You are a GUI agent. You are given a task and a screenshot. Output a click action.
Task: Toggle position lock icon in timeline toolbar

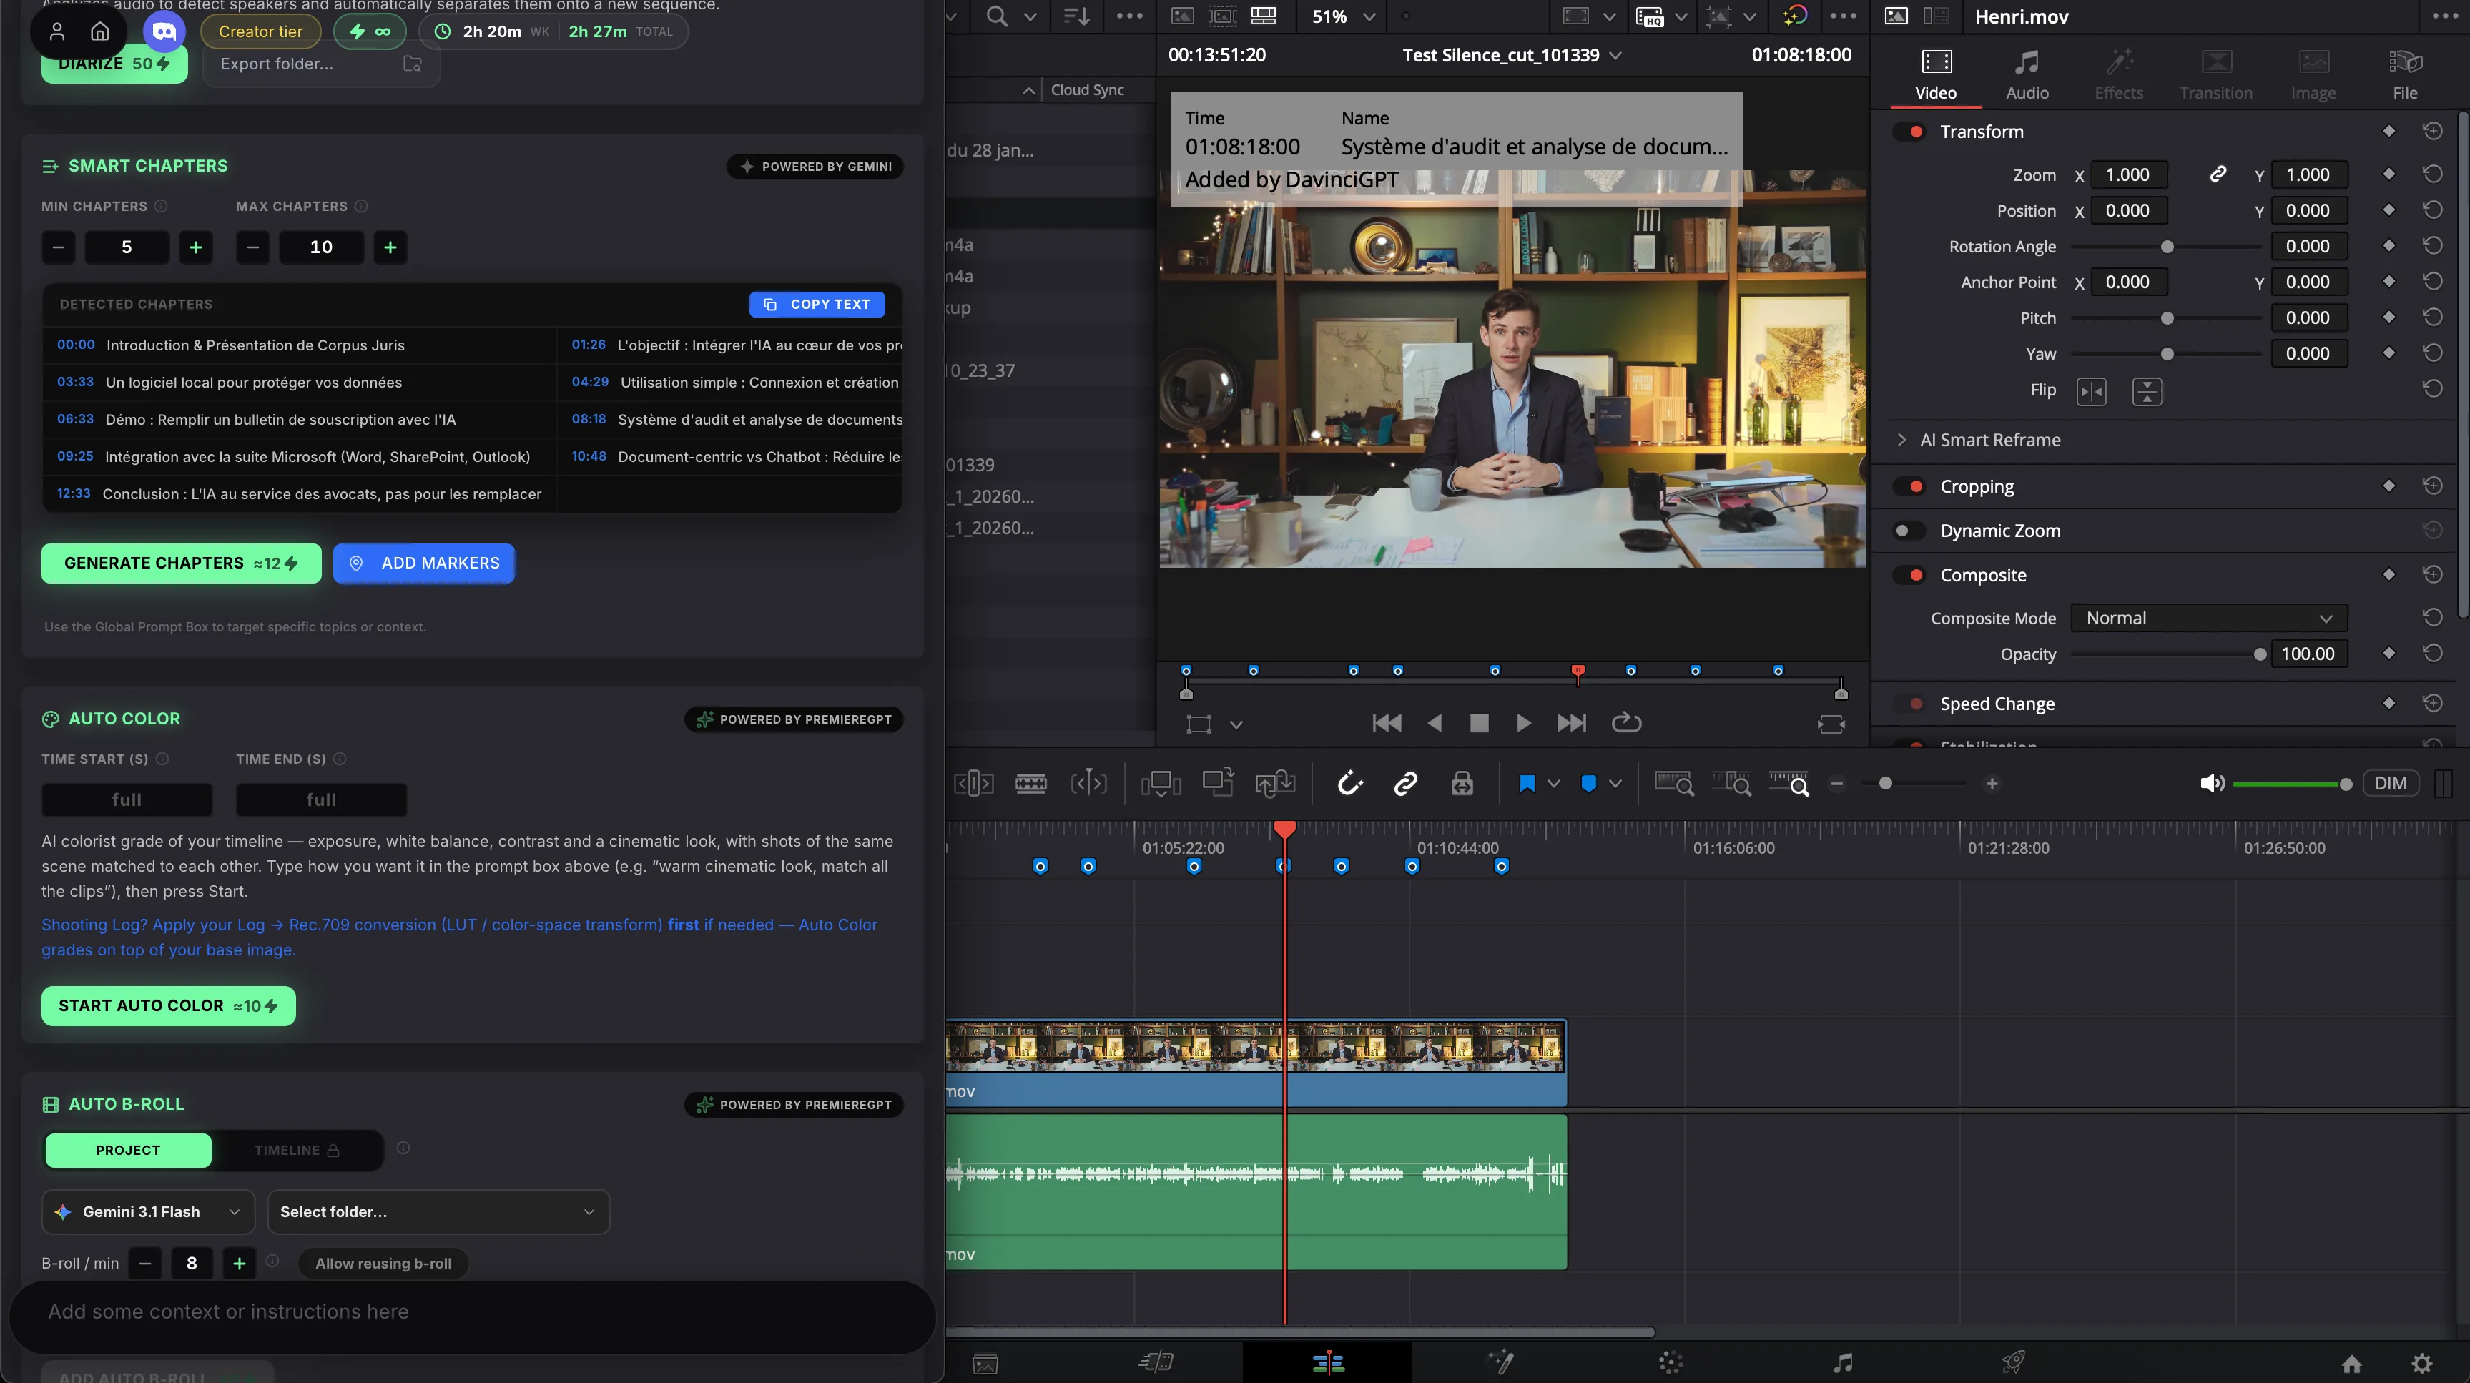tap(1461, 784)
